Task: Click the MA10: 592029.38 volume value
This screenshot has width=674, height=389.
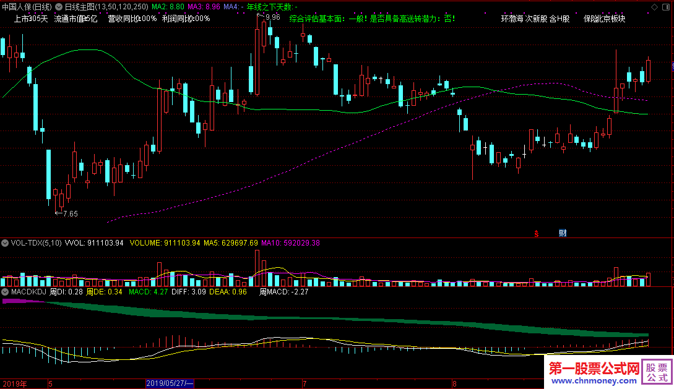Action: click(290, 243)
